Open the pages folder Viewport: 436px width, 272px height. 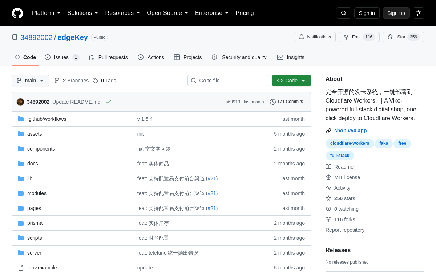(34, 208)
